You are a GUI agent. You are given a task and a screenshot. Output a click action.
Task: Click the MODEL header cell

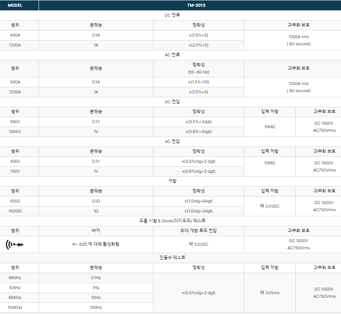coord(15,6)
